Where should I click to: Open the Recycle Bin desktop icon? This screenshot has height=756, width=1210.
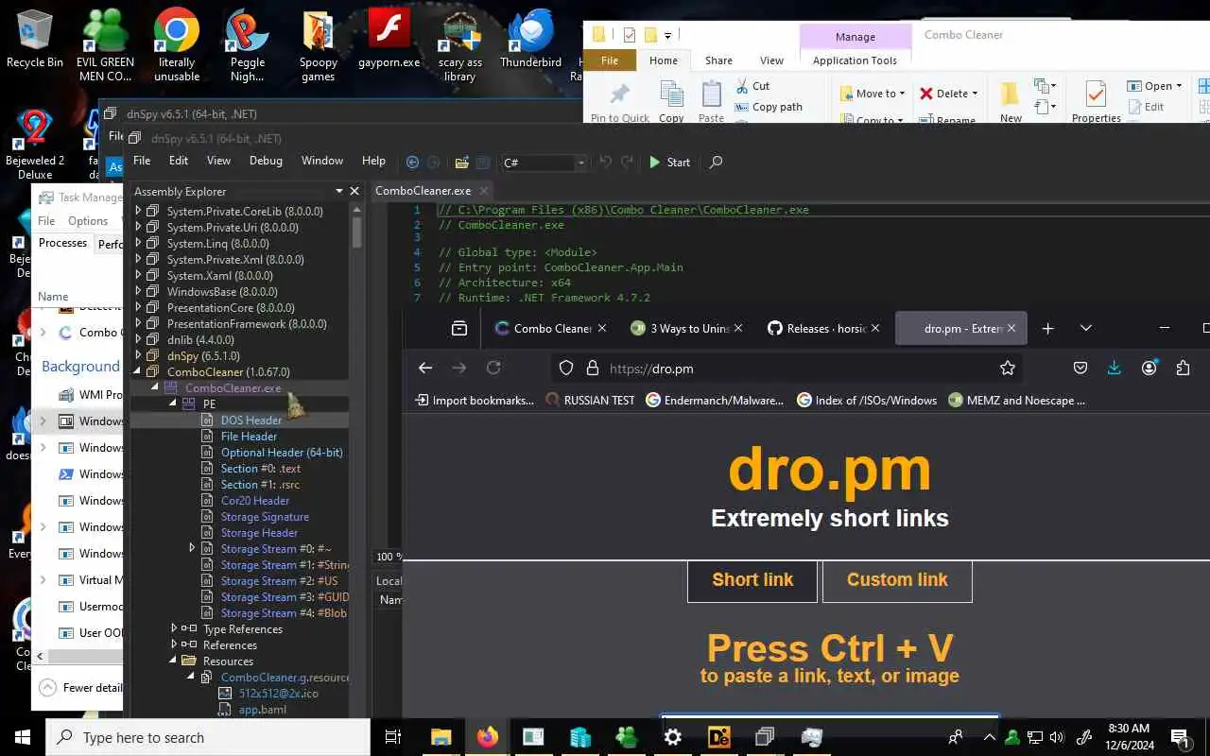(x=35, y=40)
